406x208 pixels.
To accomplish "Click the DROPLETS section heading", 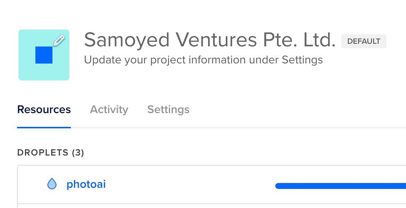I will (43, 153).
